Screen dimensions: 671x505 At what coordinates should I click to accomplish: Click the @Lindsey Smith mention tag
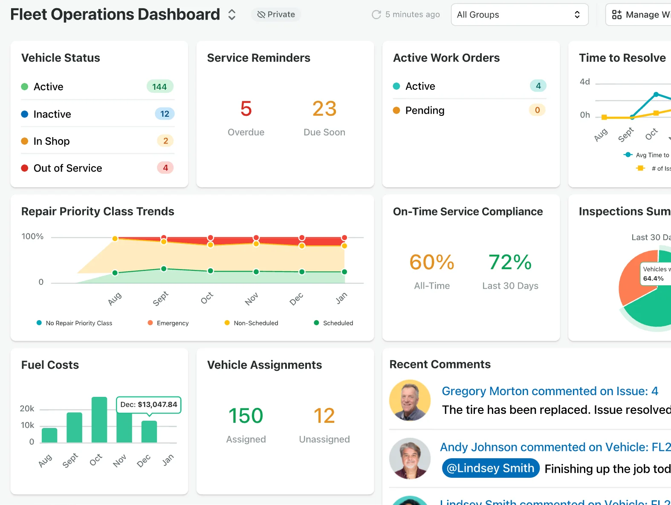pyautogui.click(x=491, y=468)
